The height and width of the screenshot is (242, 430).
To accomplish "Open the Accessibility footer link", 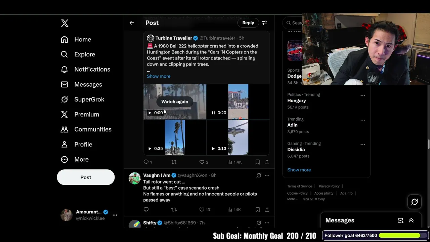I will 324,193.
